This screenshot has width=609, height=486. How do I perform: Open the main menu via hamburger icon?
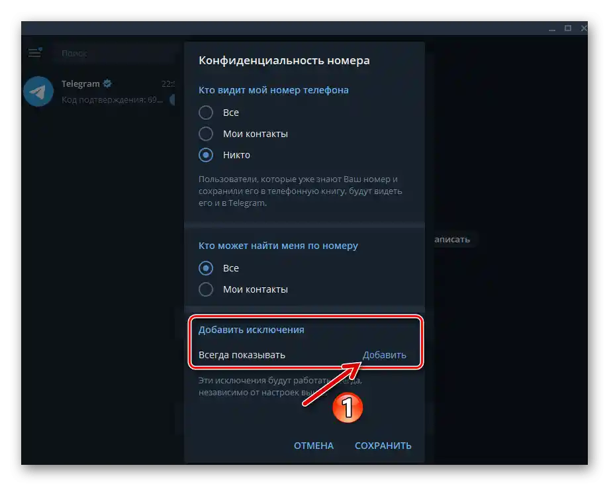(x=34, y=52)
